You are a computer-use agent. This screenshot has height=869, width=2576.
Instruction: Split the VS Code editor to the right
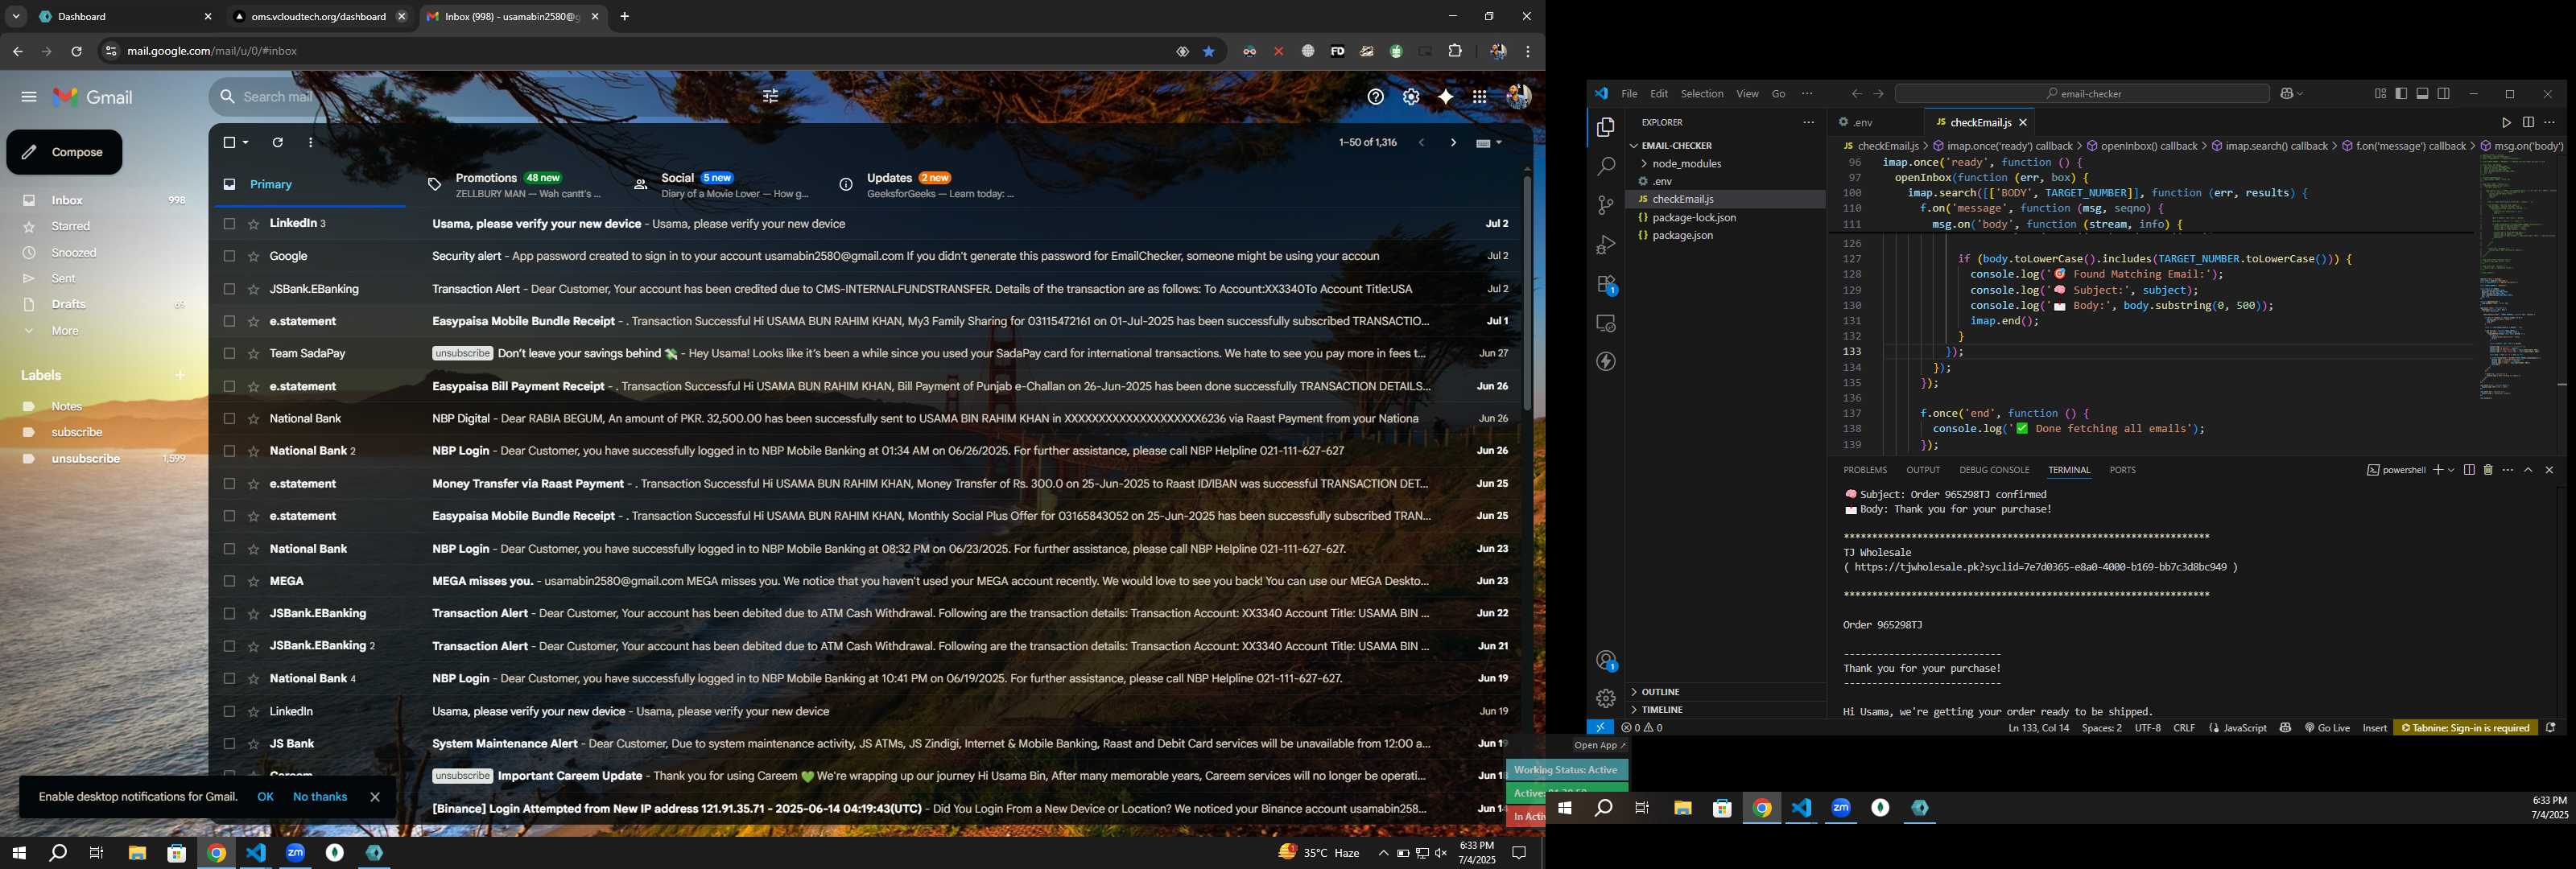[2528, 123]
